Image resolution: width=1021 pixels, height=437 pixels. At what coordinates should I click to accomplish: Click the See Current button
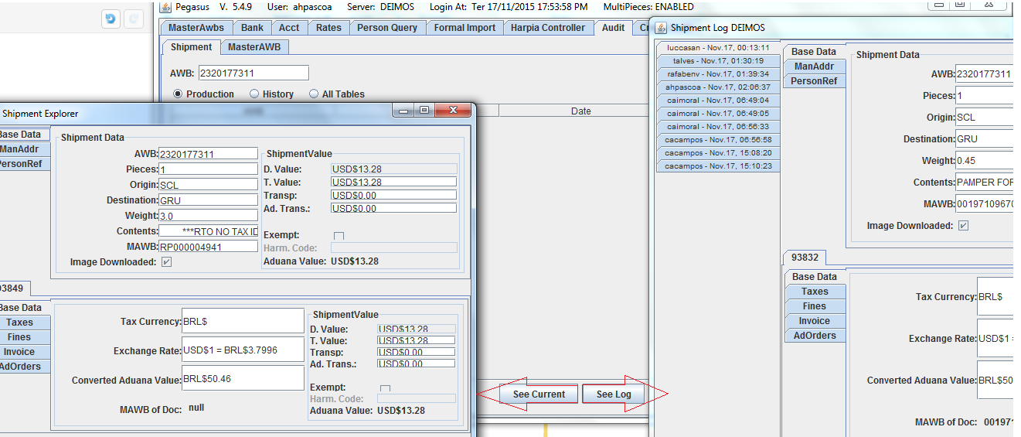click(x=539, y=394)
